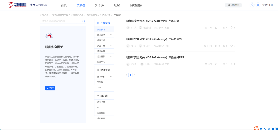Select 工具 under 软件下载
Viewport: 278px width, 130px height.
pos(104,88)
